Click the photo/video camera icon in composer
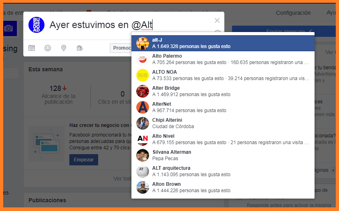The width and height of the screenshot is (339, 211). 32,48
